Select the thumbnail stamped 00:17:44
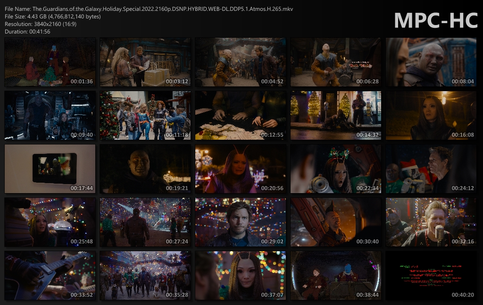The image size is (483, 305). point(50,169)
